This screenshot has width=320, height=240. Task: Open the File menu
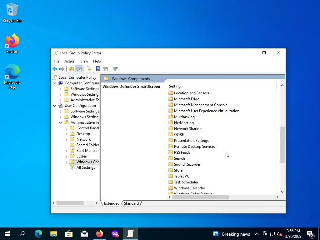(x=57, y=61)
